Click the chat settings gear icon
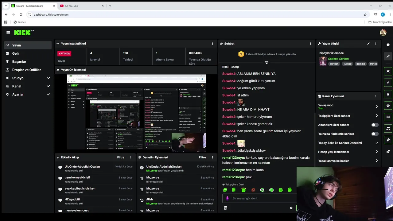 [x=291, y=208]
